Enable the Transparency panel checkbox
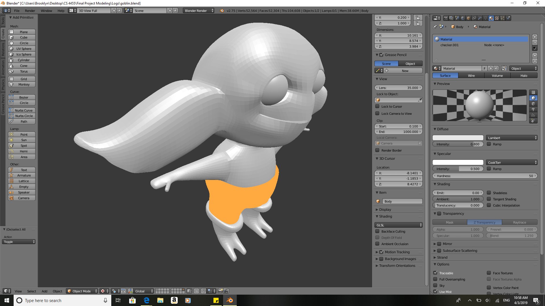This screenshot has width=545, height=306. pyautogui.click(x=439, y=214)
